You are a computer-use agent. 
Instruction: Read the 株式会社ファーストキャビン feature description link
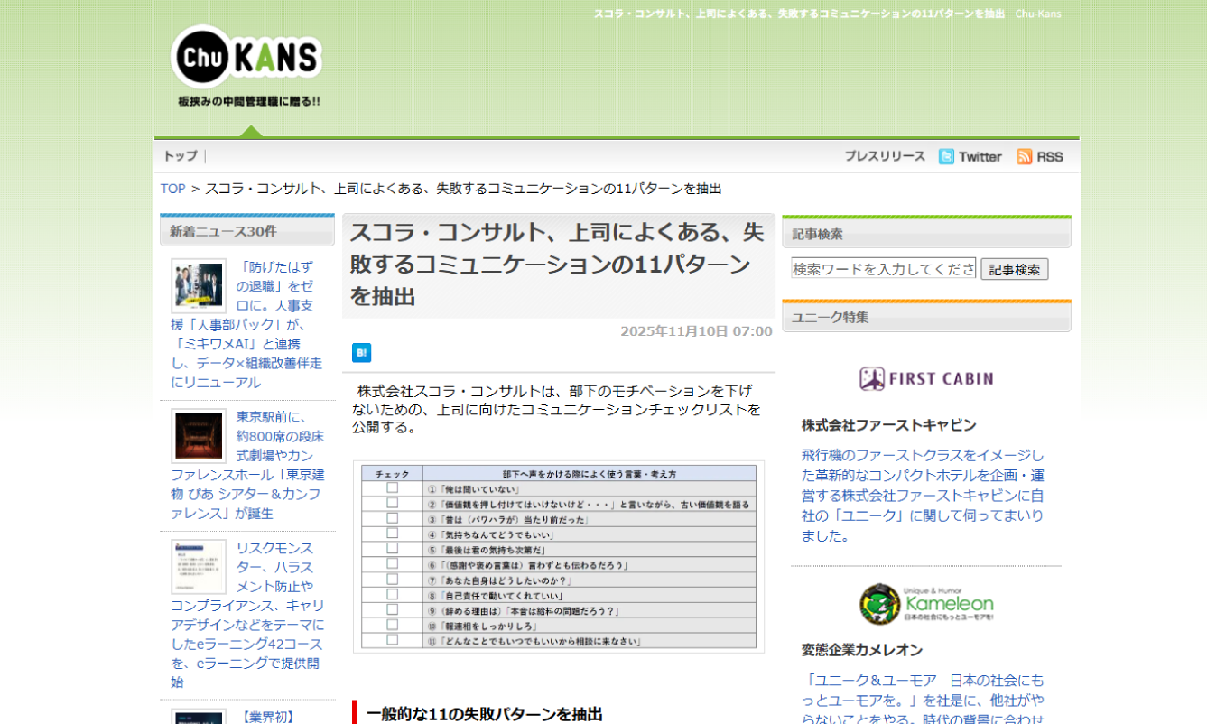coord(923,495)
